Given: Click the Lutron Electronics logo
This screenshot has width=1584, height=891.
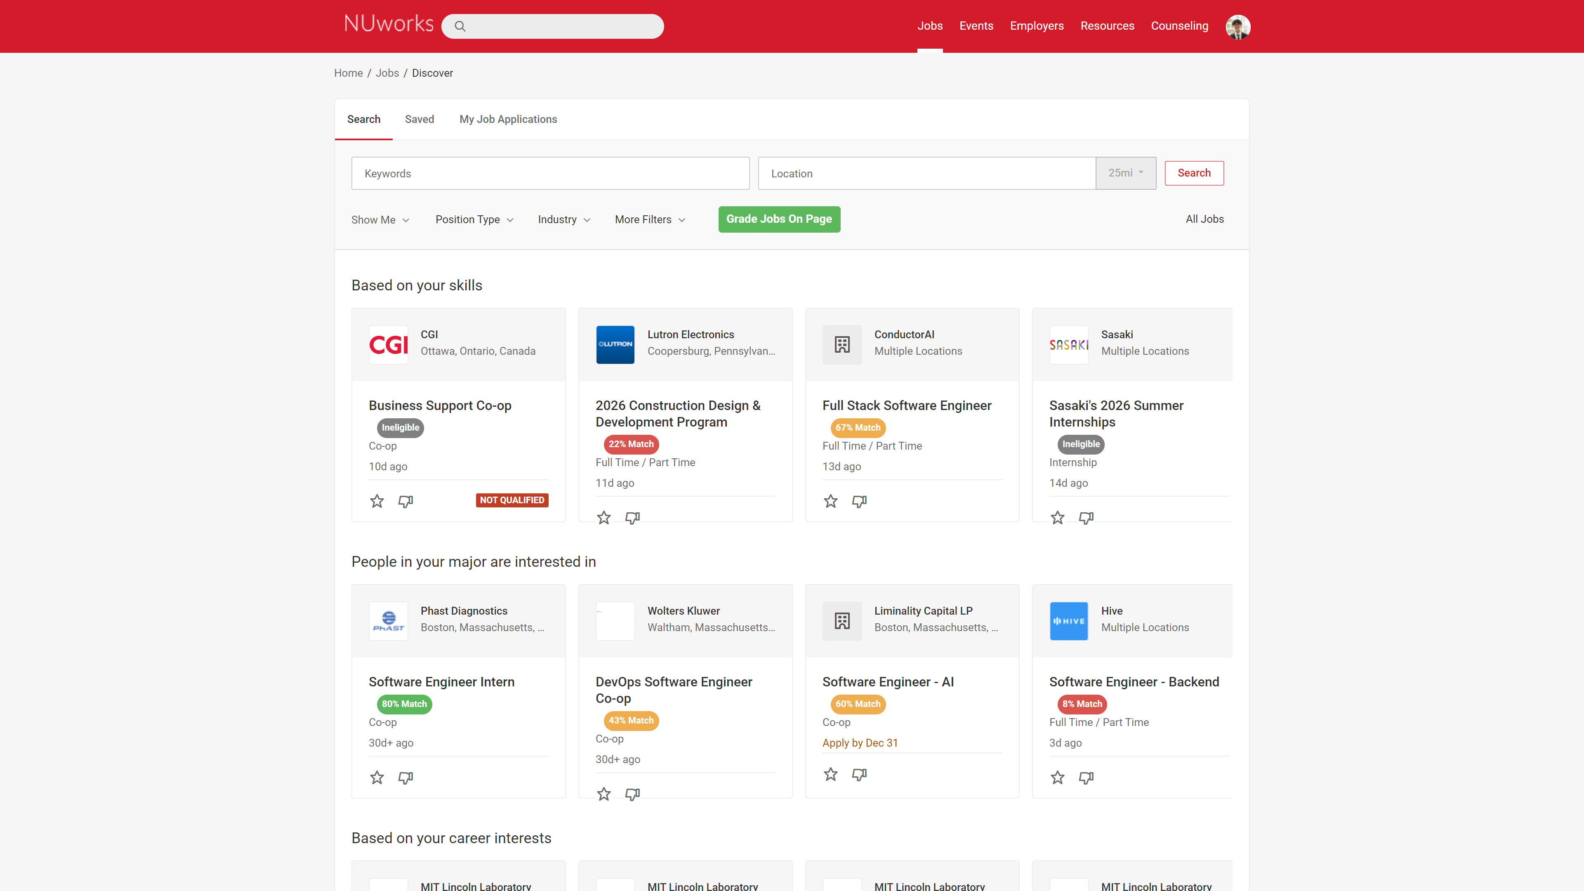Looking at the screenshot, I should click(x=615, y=344).
